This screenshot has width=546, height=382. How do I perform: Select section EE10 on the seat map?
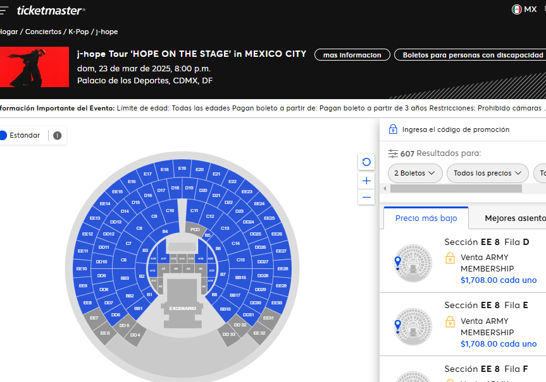[x=82, y=269]
